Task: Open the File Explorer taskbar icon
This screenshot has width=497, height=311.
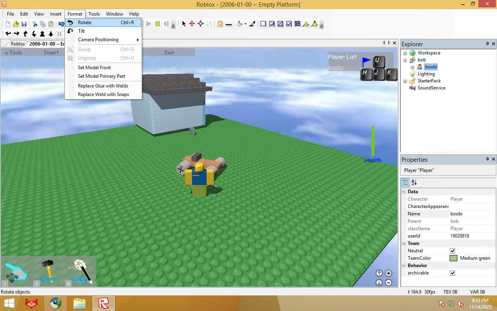Action: (79, 303)
